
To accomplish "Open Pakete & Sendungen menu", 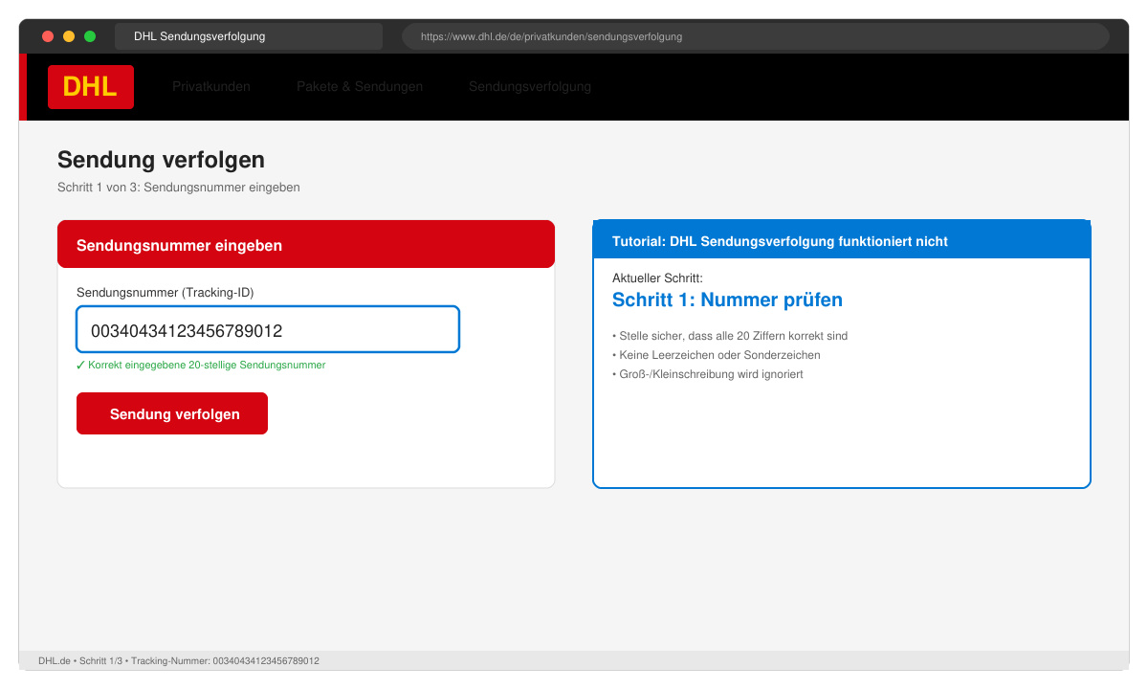I will [360, 87].
